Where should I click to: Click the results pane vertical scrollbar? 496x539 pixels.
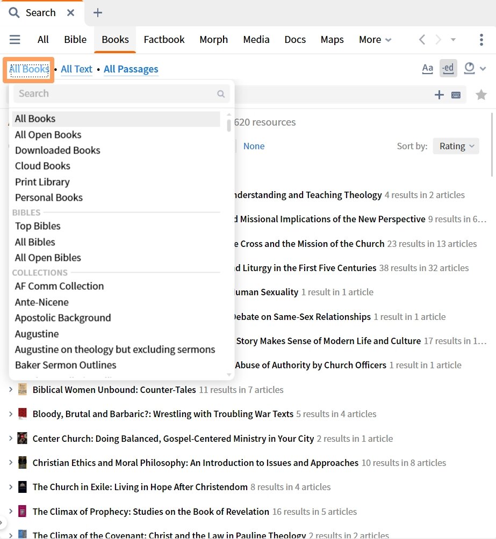point(492,145)
